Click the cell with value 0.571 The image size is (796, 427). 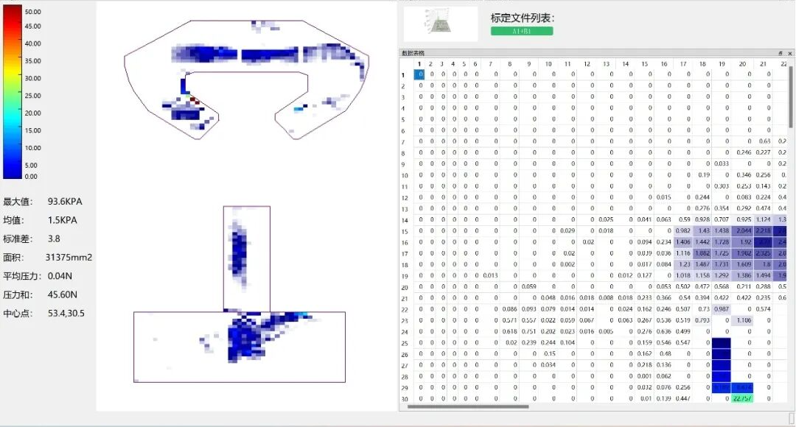click(510, 320)
